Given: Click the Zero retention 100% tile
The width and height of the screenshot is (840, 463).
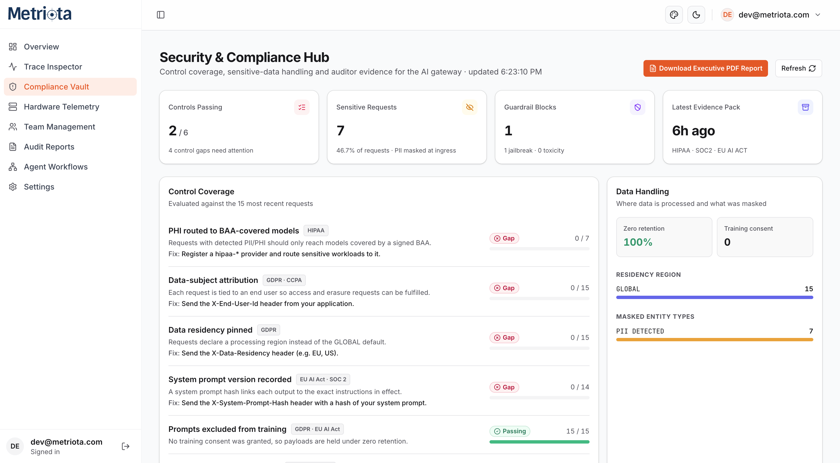Looking at the screenshot, I should [664, 237].
